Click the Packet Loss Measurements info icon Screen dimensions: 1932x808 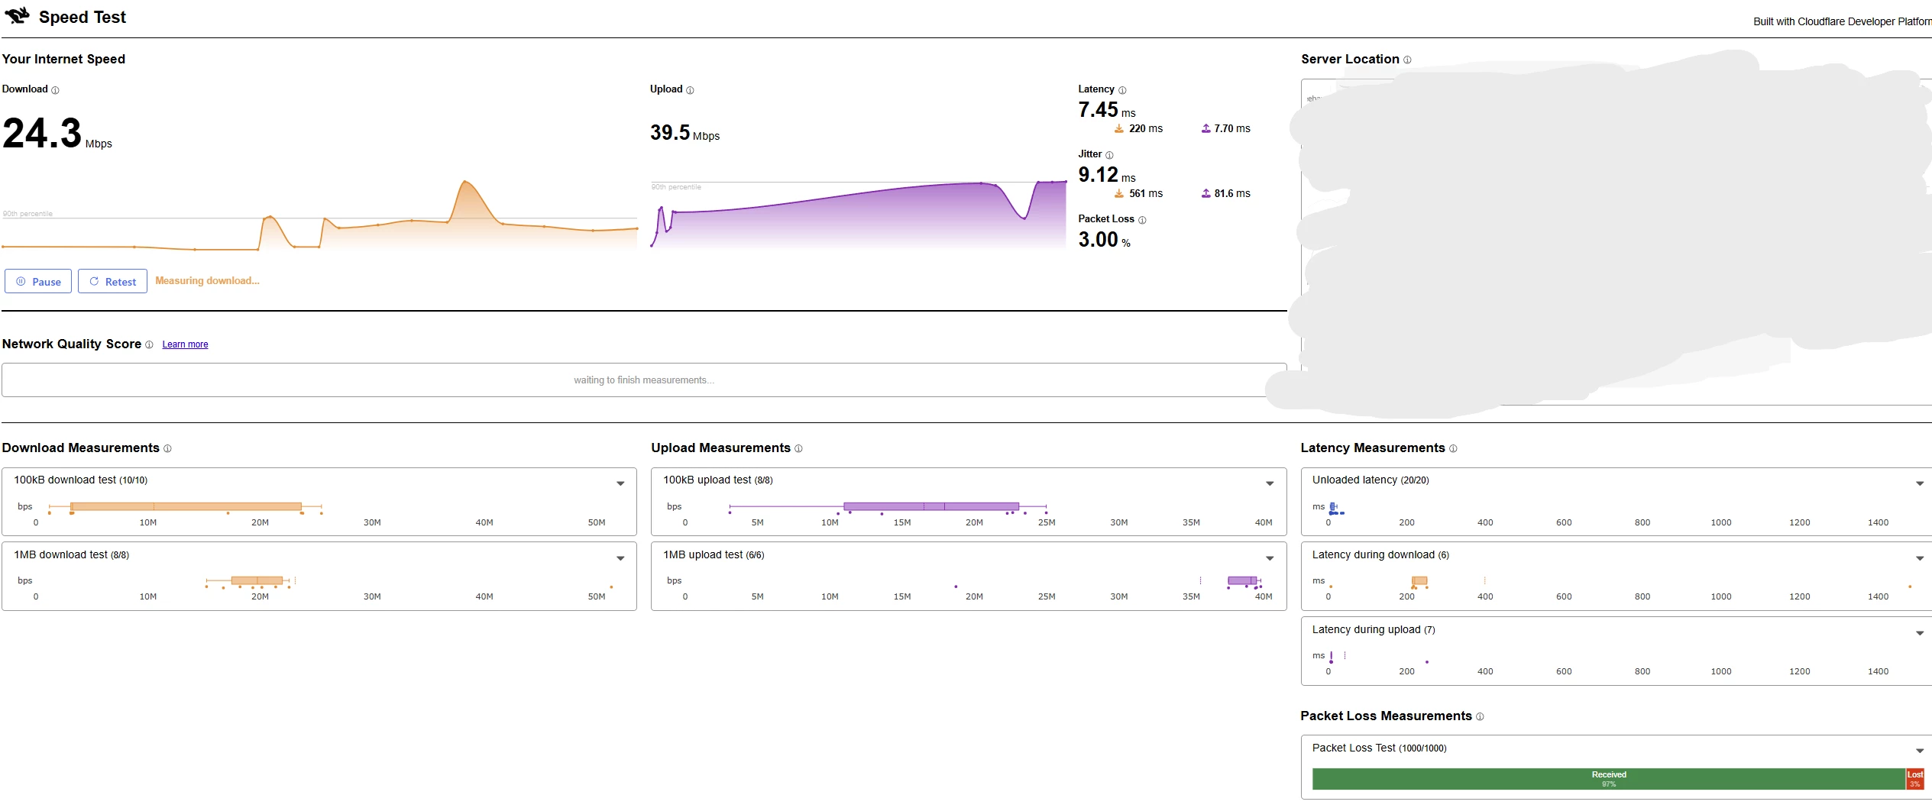coord(1480,716)
